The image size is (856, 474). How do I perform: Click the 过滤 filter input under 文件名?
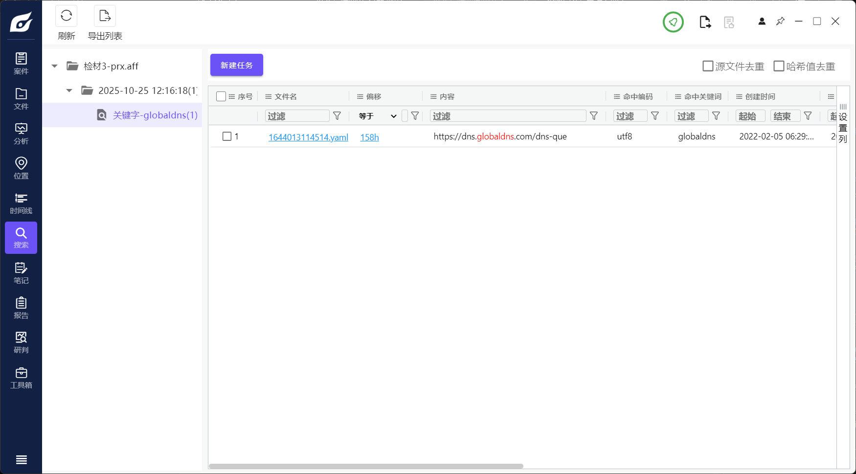point(297,116)
